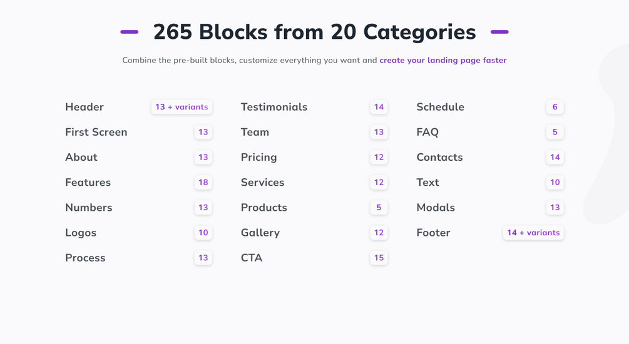Select the Gallery category

coord(260,233)
